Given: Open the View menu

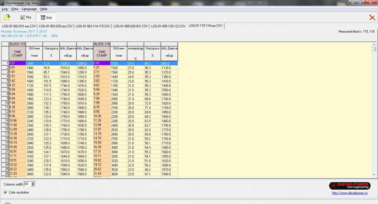Looking at the screenshot, I should point(15,9).
